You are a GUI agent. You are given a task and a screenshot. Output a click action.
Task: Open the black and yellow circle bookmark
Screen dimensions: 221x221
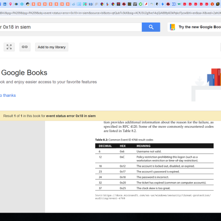(28, 4)
